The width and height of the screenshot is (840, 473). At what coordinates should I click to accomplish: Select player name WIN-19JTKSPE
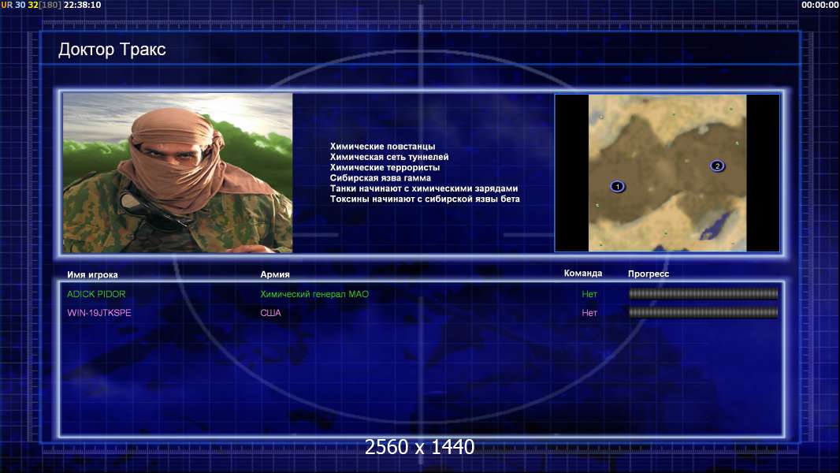99,313
